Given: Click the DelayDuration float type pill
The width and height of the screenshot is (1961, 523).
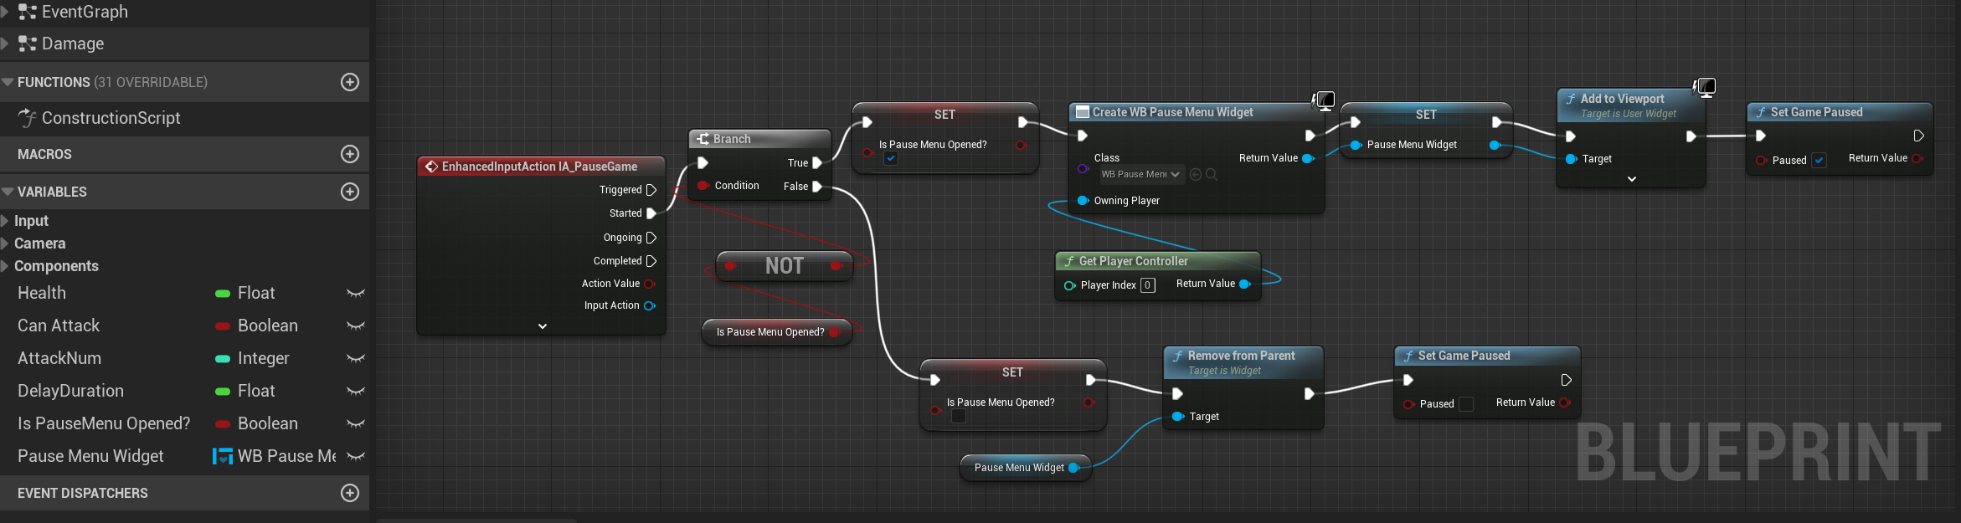Looking at the screenshot, I should point(223,392).
